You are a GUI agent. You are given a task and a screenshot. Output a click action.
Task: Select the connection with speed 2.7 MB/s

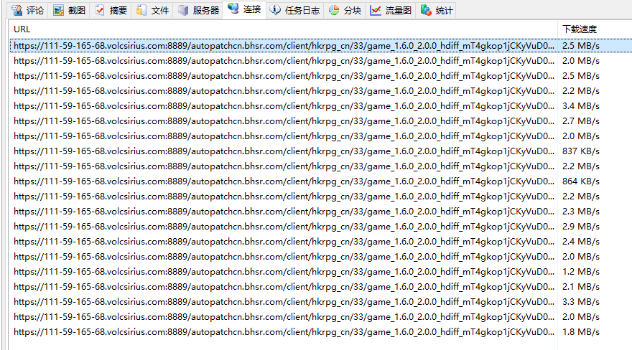321,121
